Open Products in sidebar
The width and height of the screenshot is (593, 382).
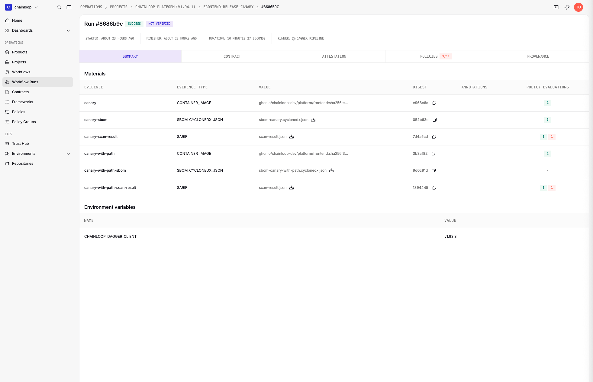[38, 52]
